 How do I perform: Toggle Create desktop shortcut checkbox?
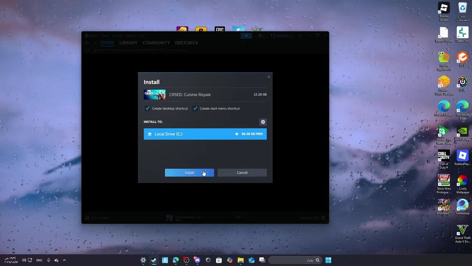pyautogui.click(x=147, y=108)
